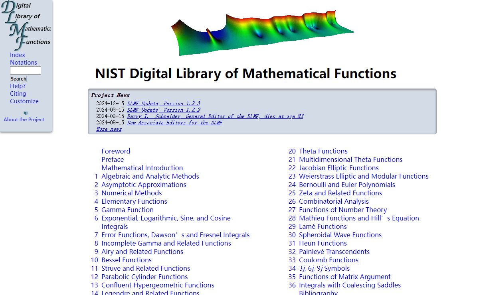
Task: Open chapter 29 Lamé Functions
Action: tap(323, 226)
